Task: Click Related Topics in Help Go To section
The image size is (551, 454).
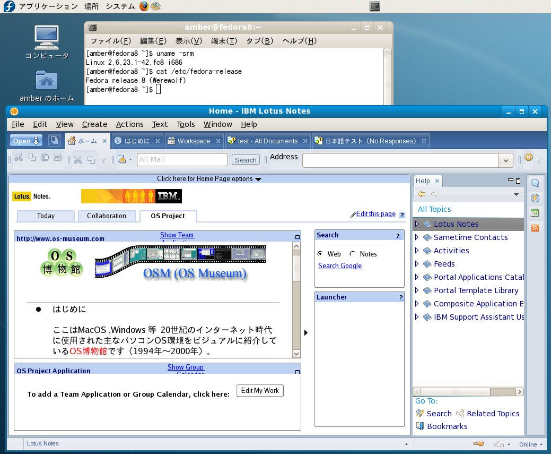Action: point(493,414)
